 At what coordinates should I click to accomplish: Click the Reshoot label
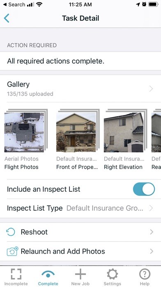[x=34, y=232]
